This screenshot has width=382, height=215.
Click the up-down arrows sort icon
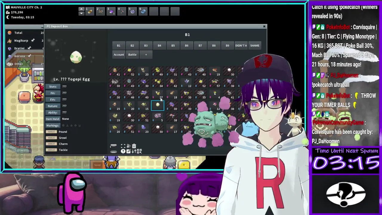click(134, 151)
